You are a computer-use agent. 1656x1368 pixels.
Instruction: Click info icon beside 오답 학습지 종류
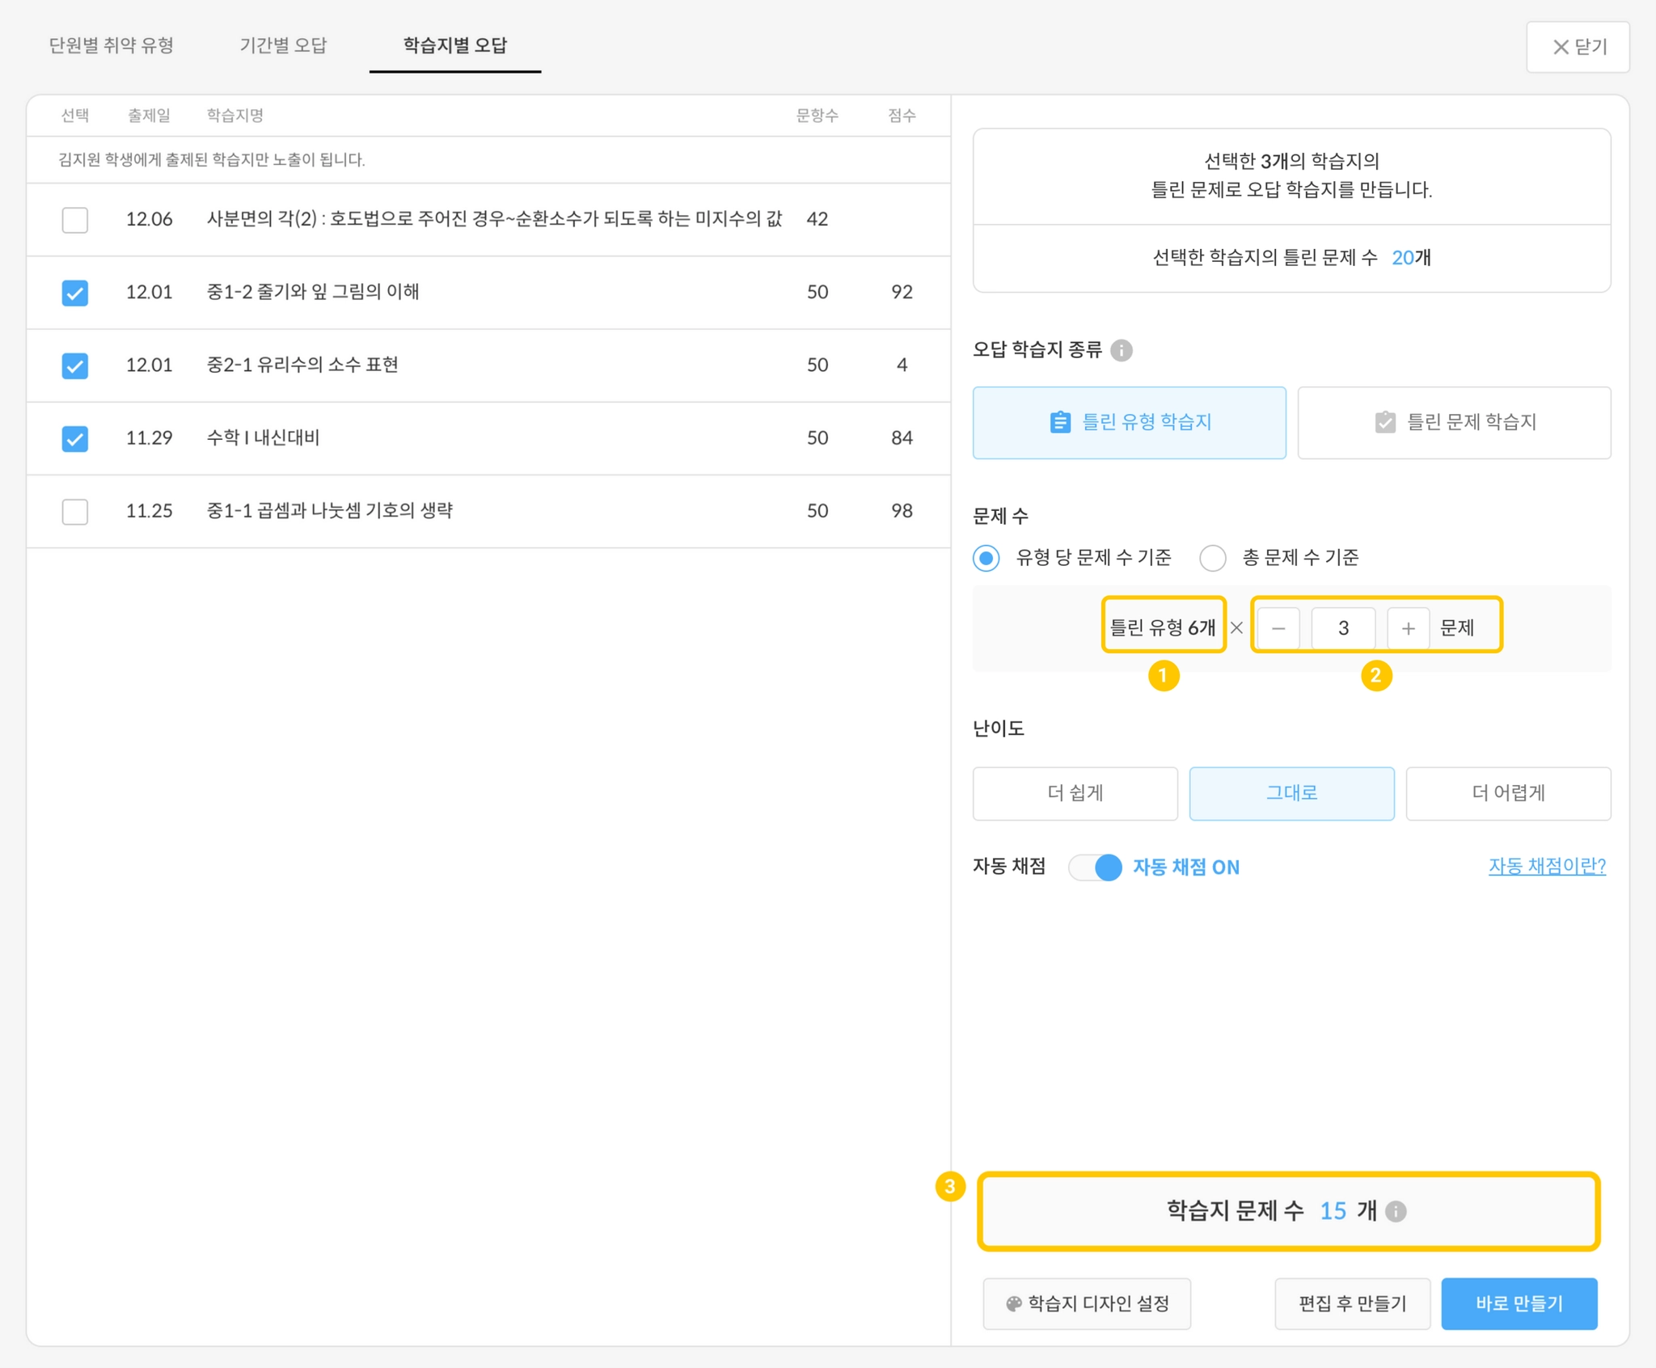1121,350
